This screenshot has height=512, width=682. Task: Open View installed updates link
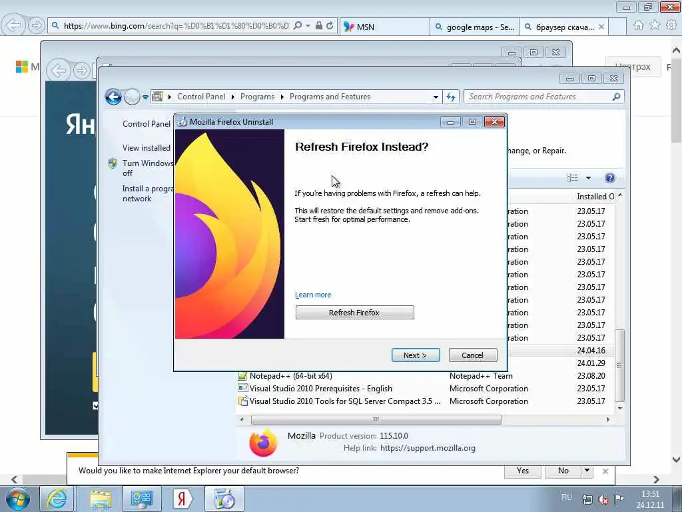pos(146,148)
